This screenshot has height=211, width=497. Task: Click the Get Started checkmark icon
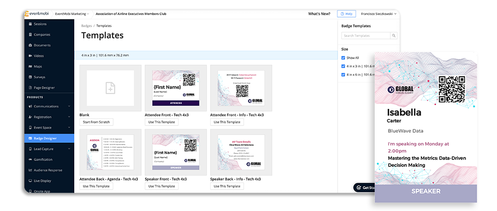[x=359, y=188]
